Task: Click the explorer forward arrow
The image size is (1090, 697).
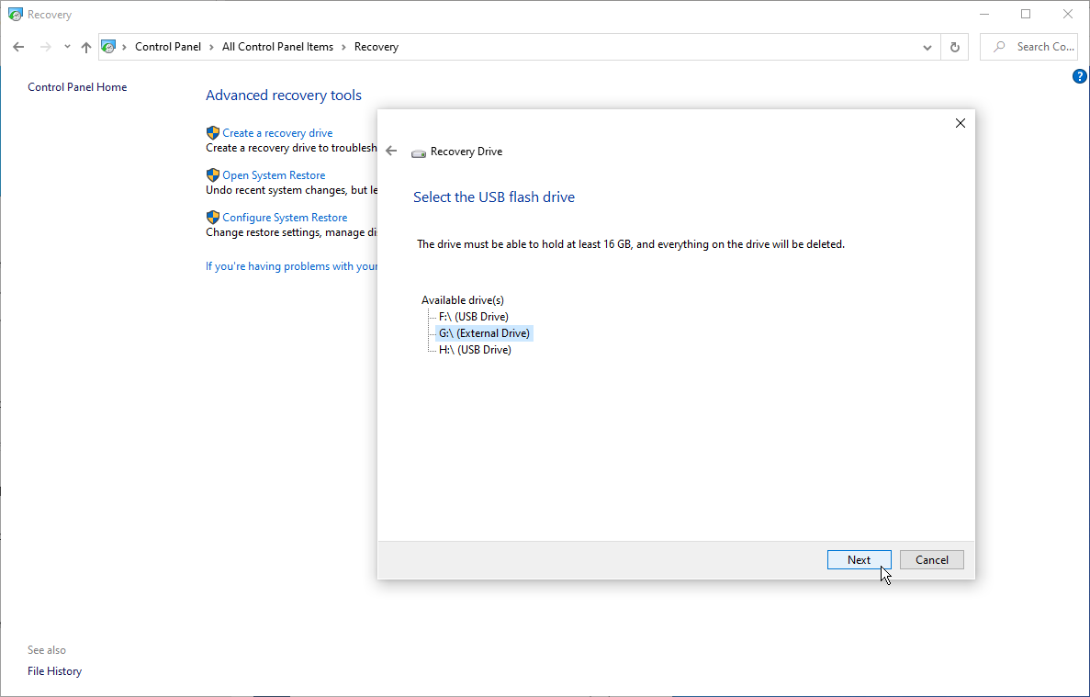Action: point(45,47)
